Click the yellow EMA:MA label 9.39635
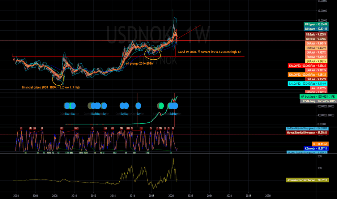Image resolution: width=337 pixels, height=199 pixels. [316, 61]
